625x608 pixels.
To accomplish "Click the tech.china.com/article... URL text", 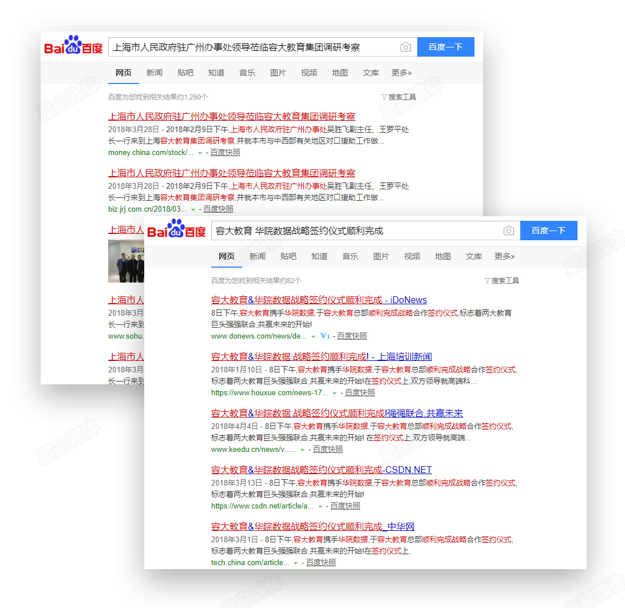I will [250, 563].
